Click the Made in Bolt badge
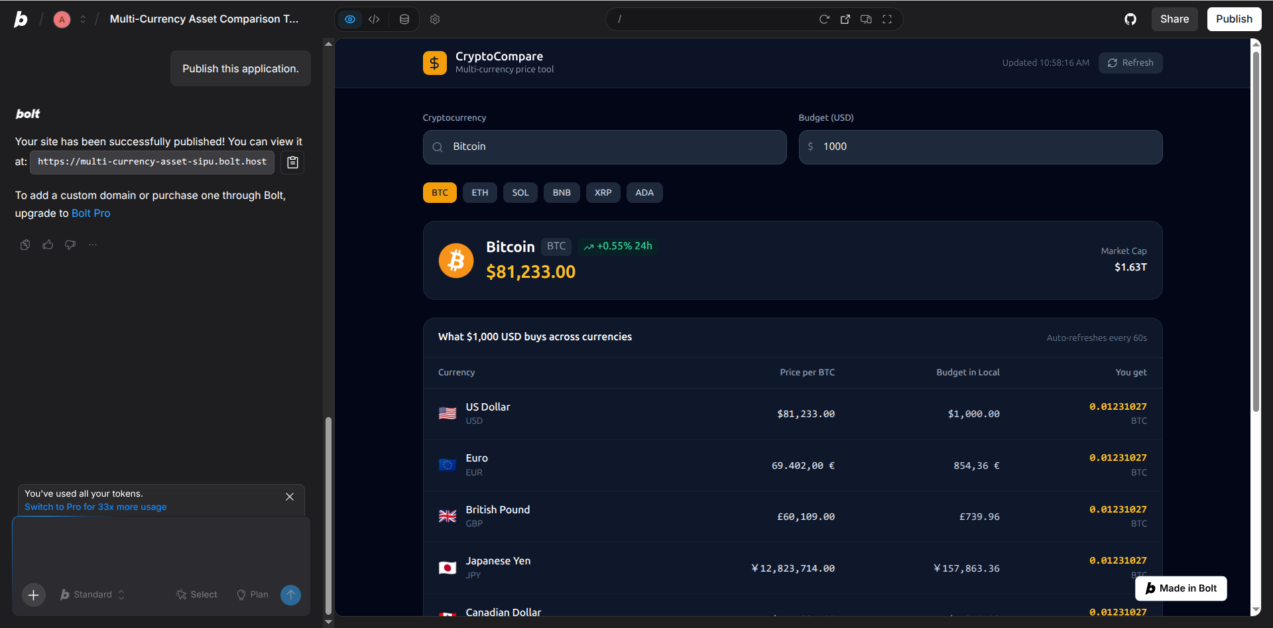Screen dimensions: 1273x628 [x=1181, y=588]
